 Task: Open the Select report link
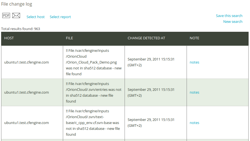(x=60, y=17)
